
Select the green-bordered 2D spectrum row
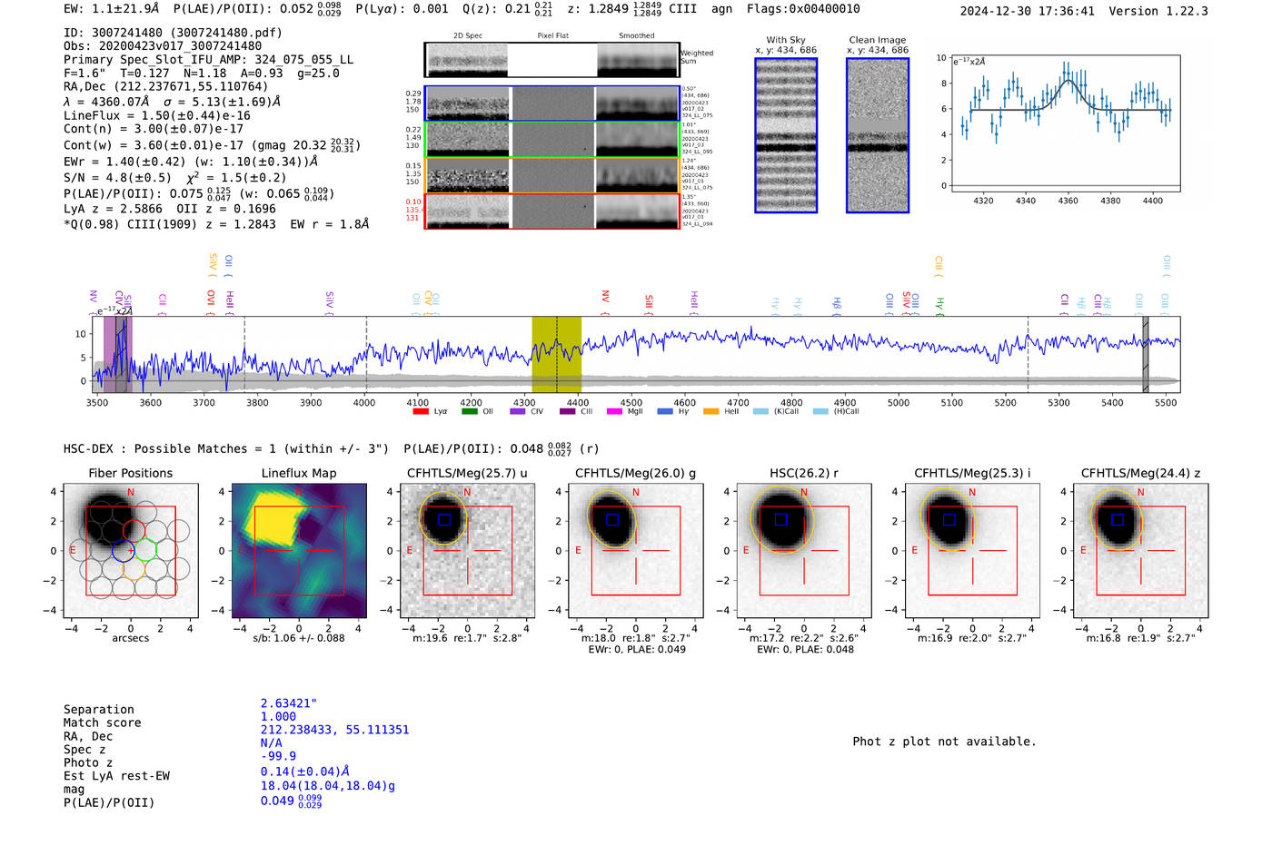pos(552,139)
